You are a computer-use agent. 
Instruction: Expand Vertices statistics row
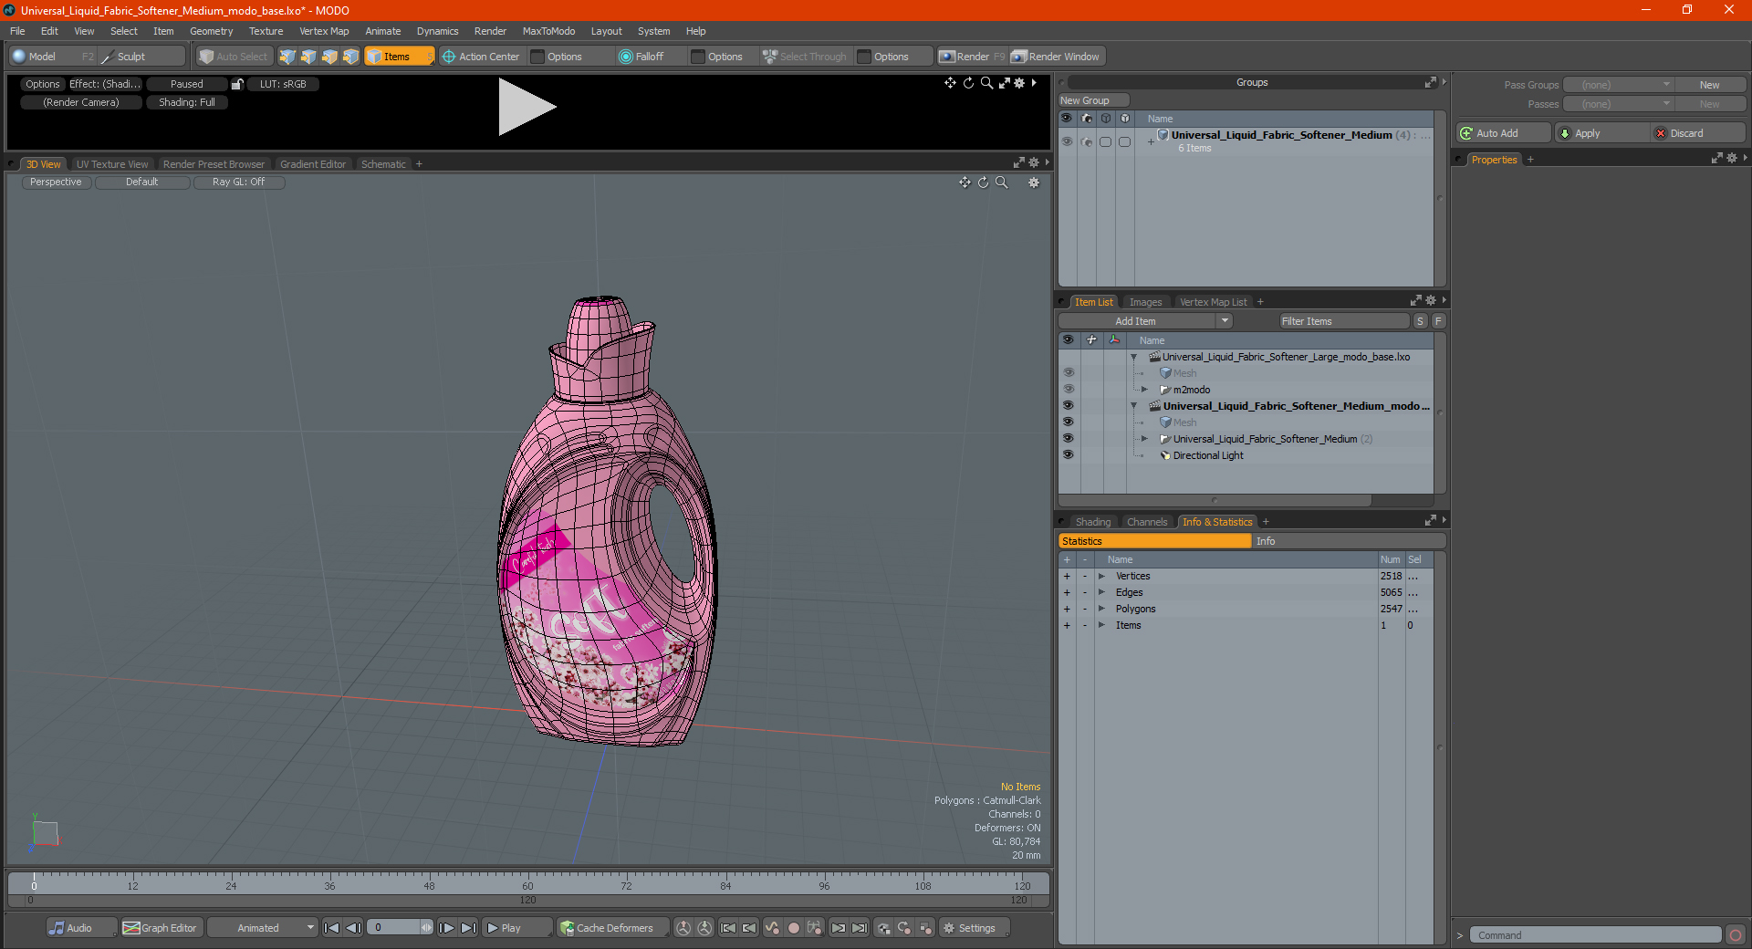click(1101, 576)
